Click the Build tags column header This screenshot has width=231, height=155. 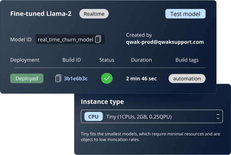coord(187,60)
